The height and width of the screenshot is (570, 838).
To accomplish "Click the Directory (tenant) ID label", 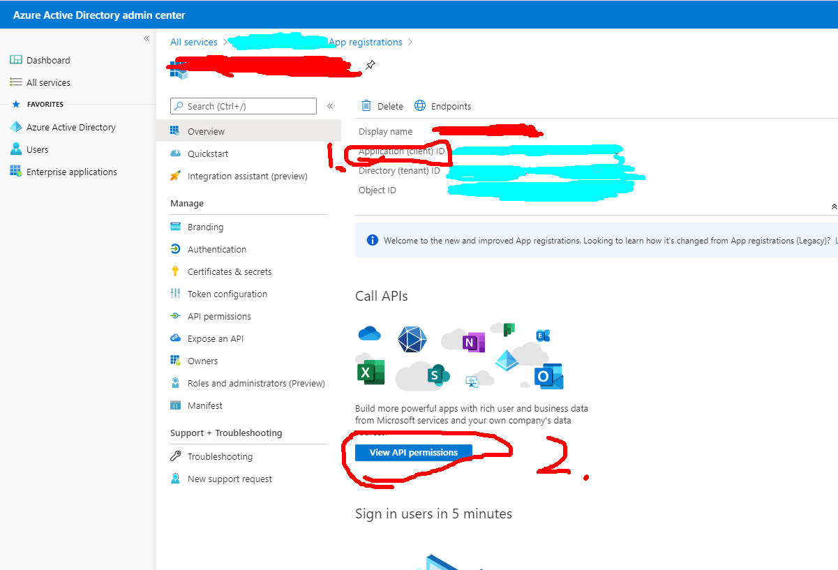I will pyautogui.click(x=399, y=170).
